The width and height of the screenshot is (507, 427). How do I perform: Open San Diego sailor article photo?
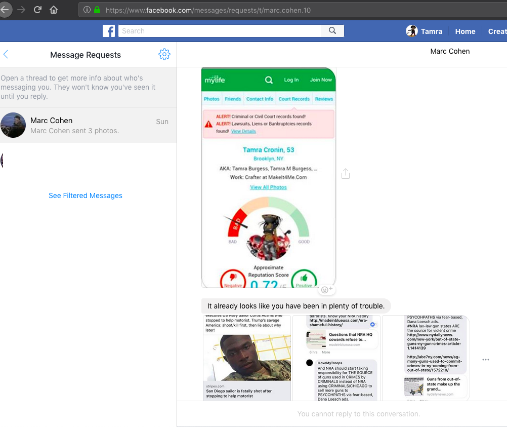247,358
